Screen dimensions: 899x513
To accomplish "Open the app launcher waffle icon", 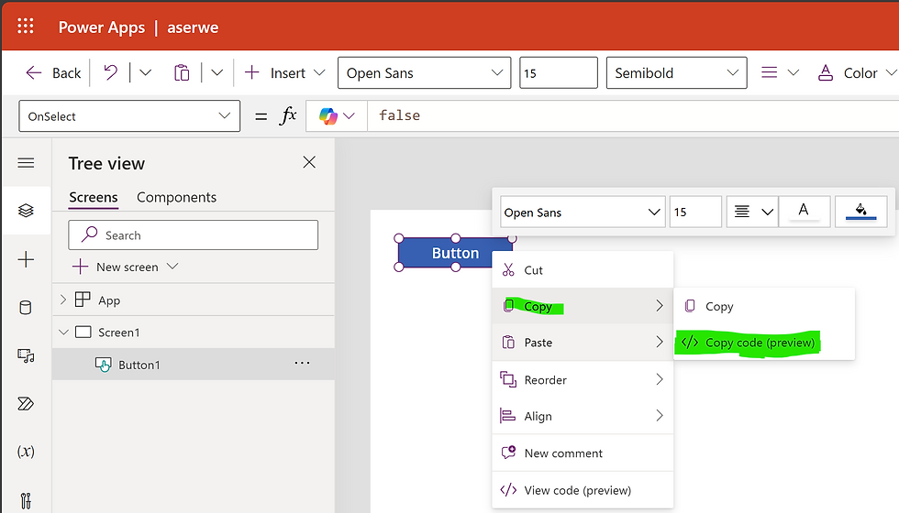I will click(x=26, y=27).
